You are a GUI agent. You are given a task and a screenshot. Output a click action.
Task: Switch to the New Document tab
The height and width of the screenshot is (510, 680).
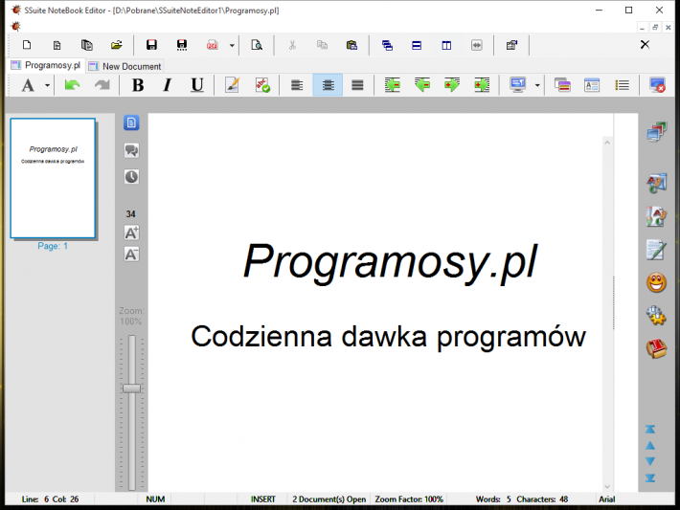[125, 66]
